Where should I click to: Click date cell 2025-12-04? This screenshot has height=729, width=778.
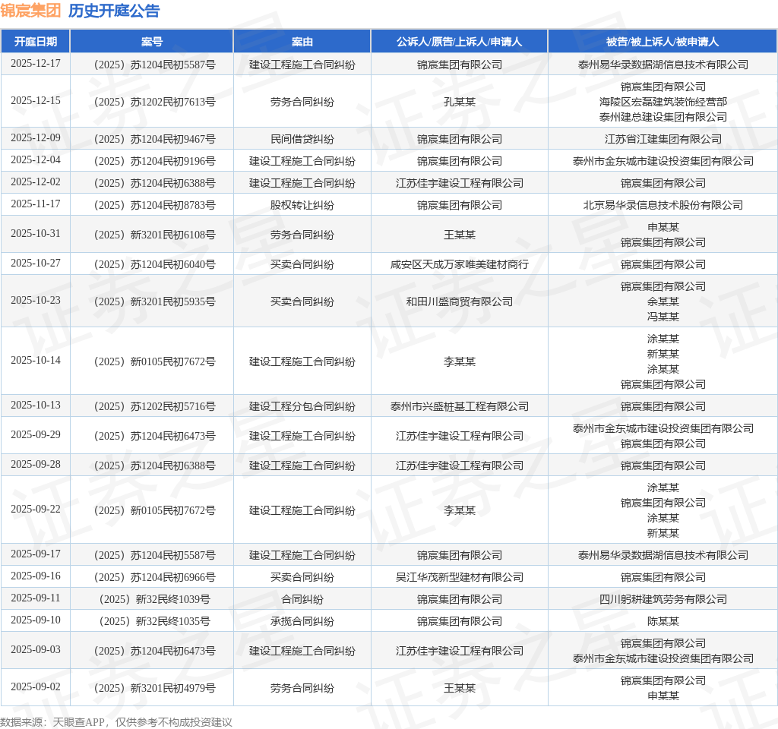point(36,160)
